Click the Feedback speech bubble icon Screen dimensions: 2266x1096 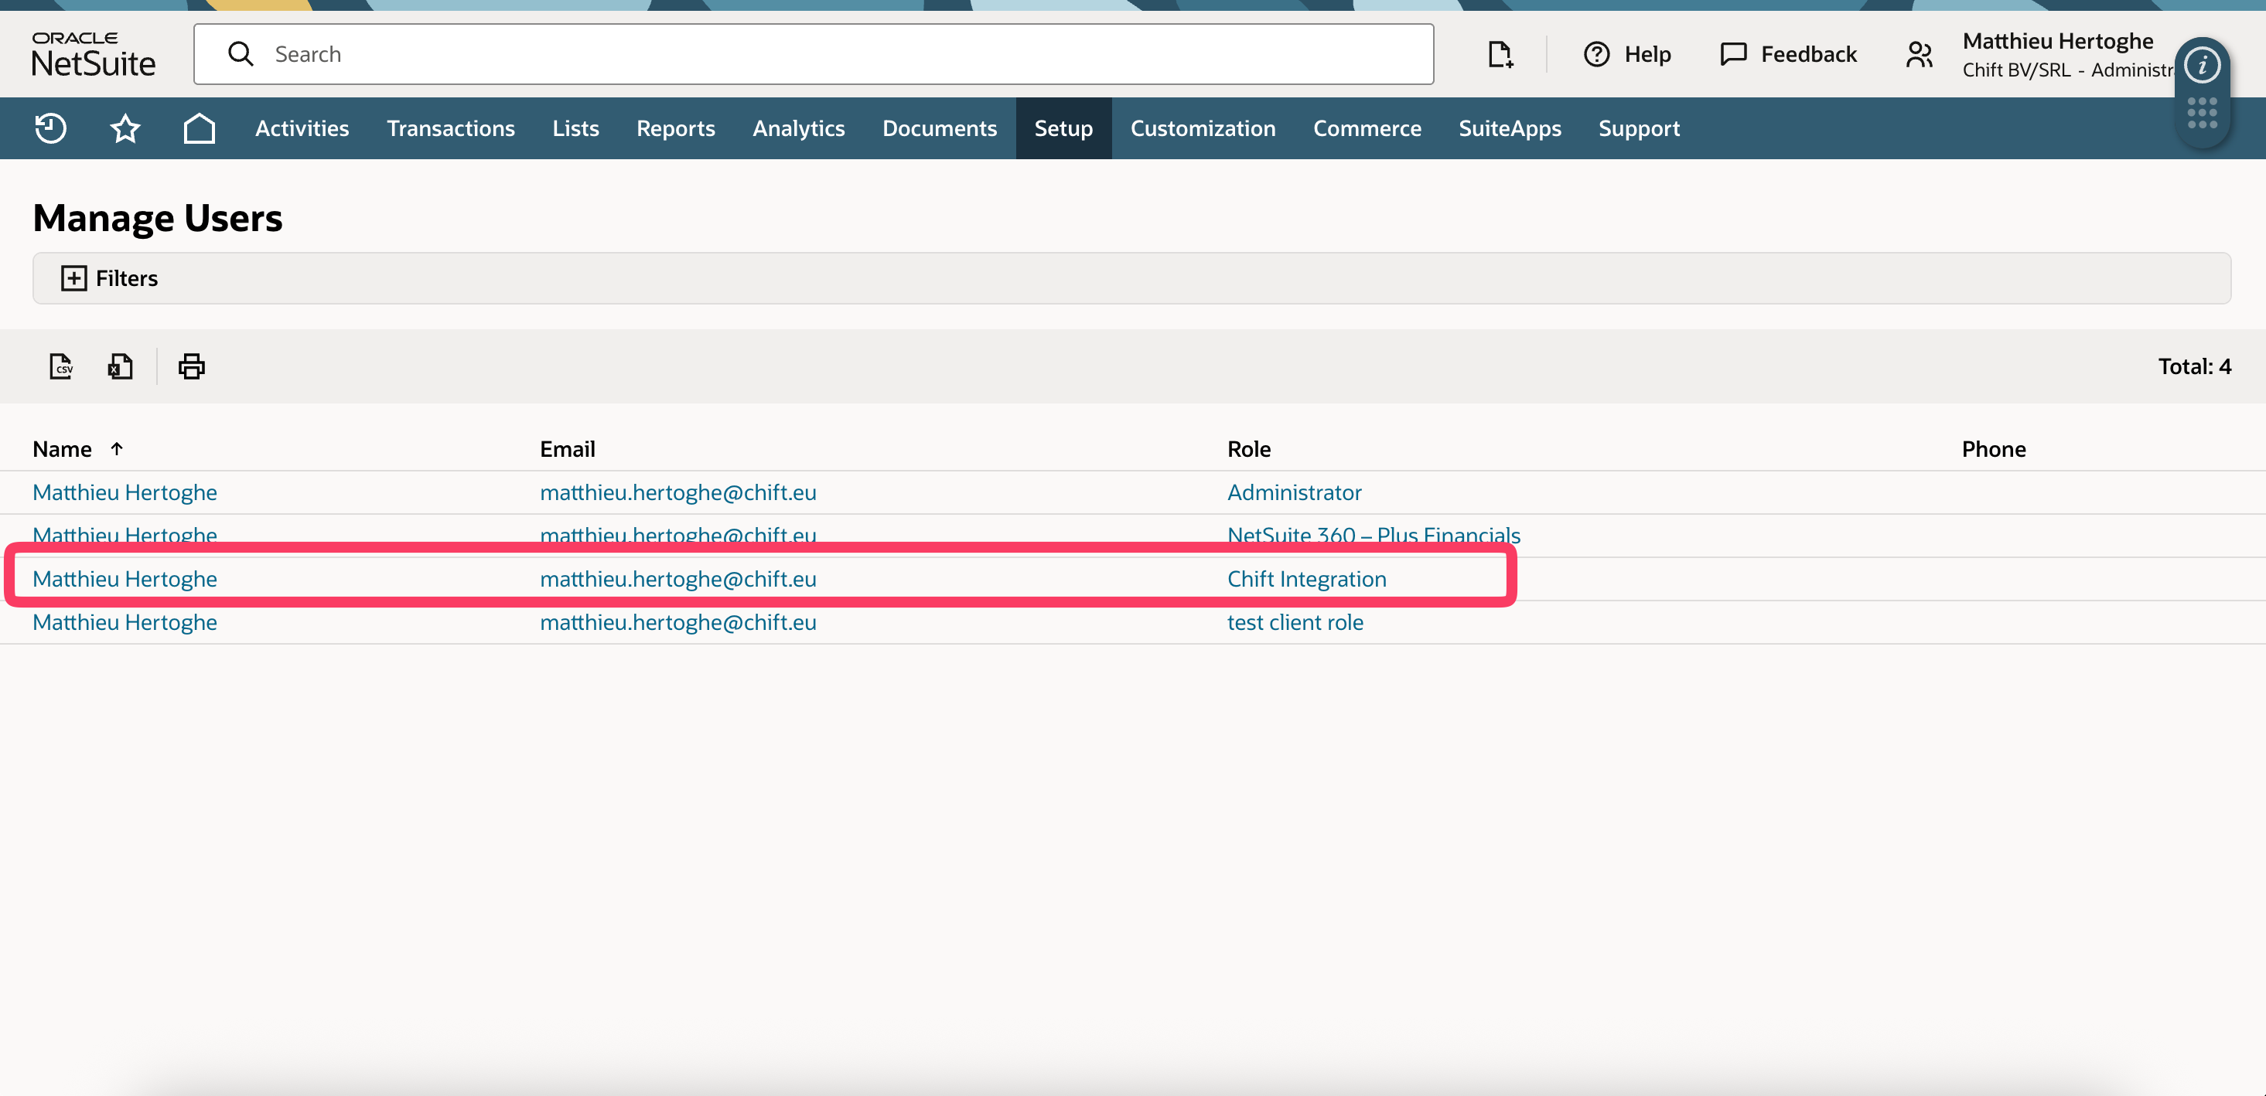pos(1733,55)
